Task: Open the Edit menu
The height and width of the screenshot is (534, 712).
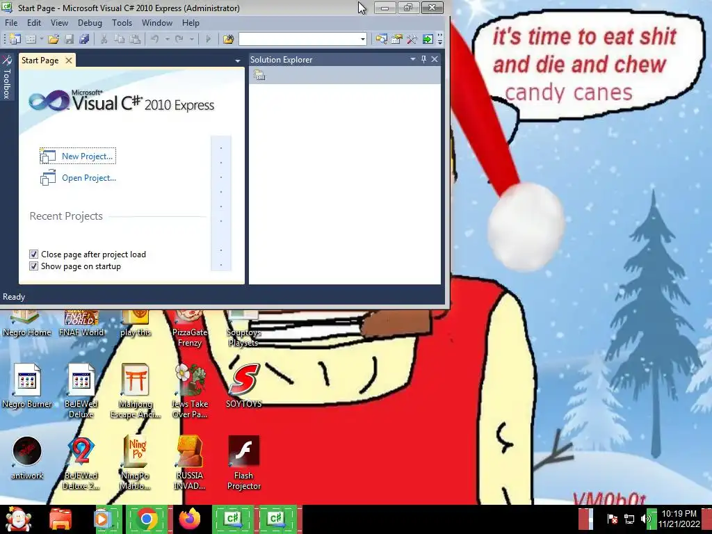Action: point(34,23)
